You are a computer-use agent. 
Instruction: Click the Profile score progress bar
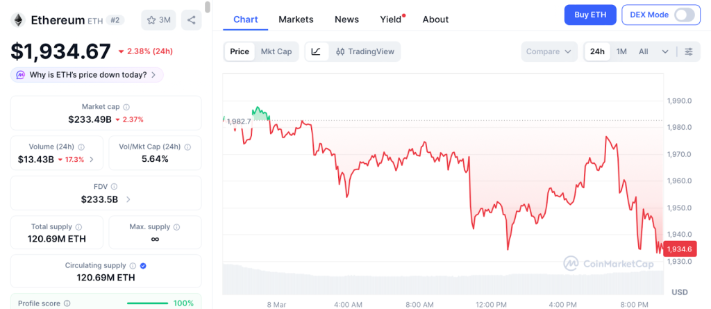coord(147,303)
